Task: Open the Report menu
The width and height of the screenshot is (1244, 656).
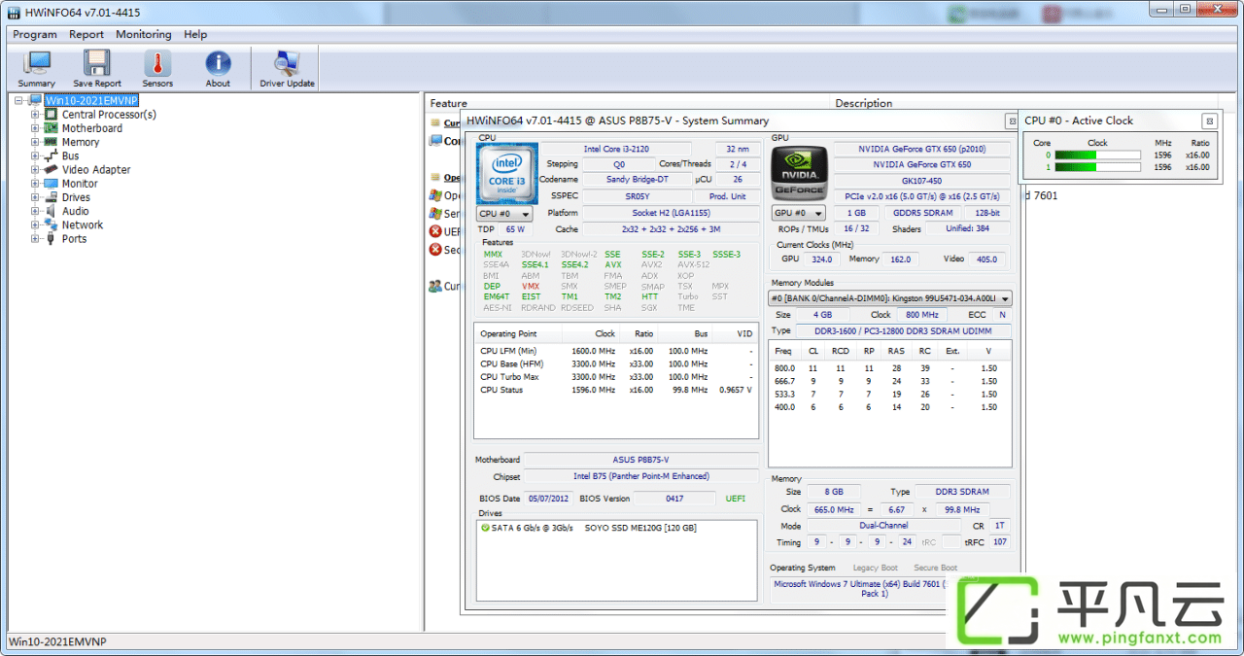Action: pos(86,34)
